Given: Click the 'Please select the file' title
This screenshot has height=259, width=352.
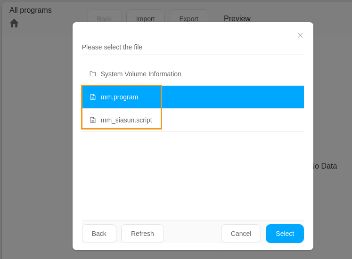Looking at the screenshot, I should point(112,47).
